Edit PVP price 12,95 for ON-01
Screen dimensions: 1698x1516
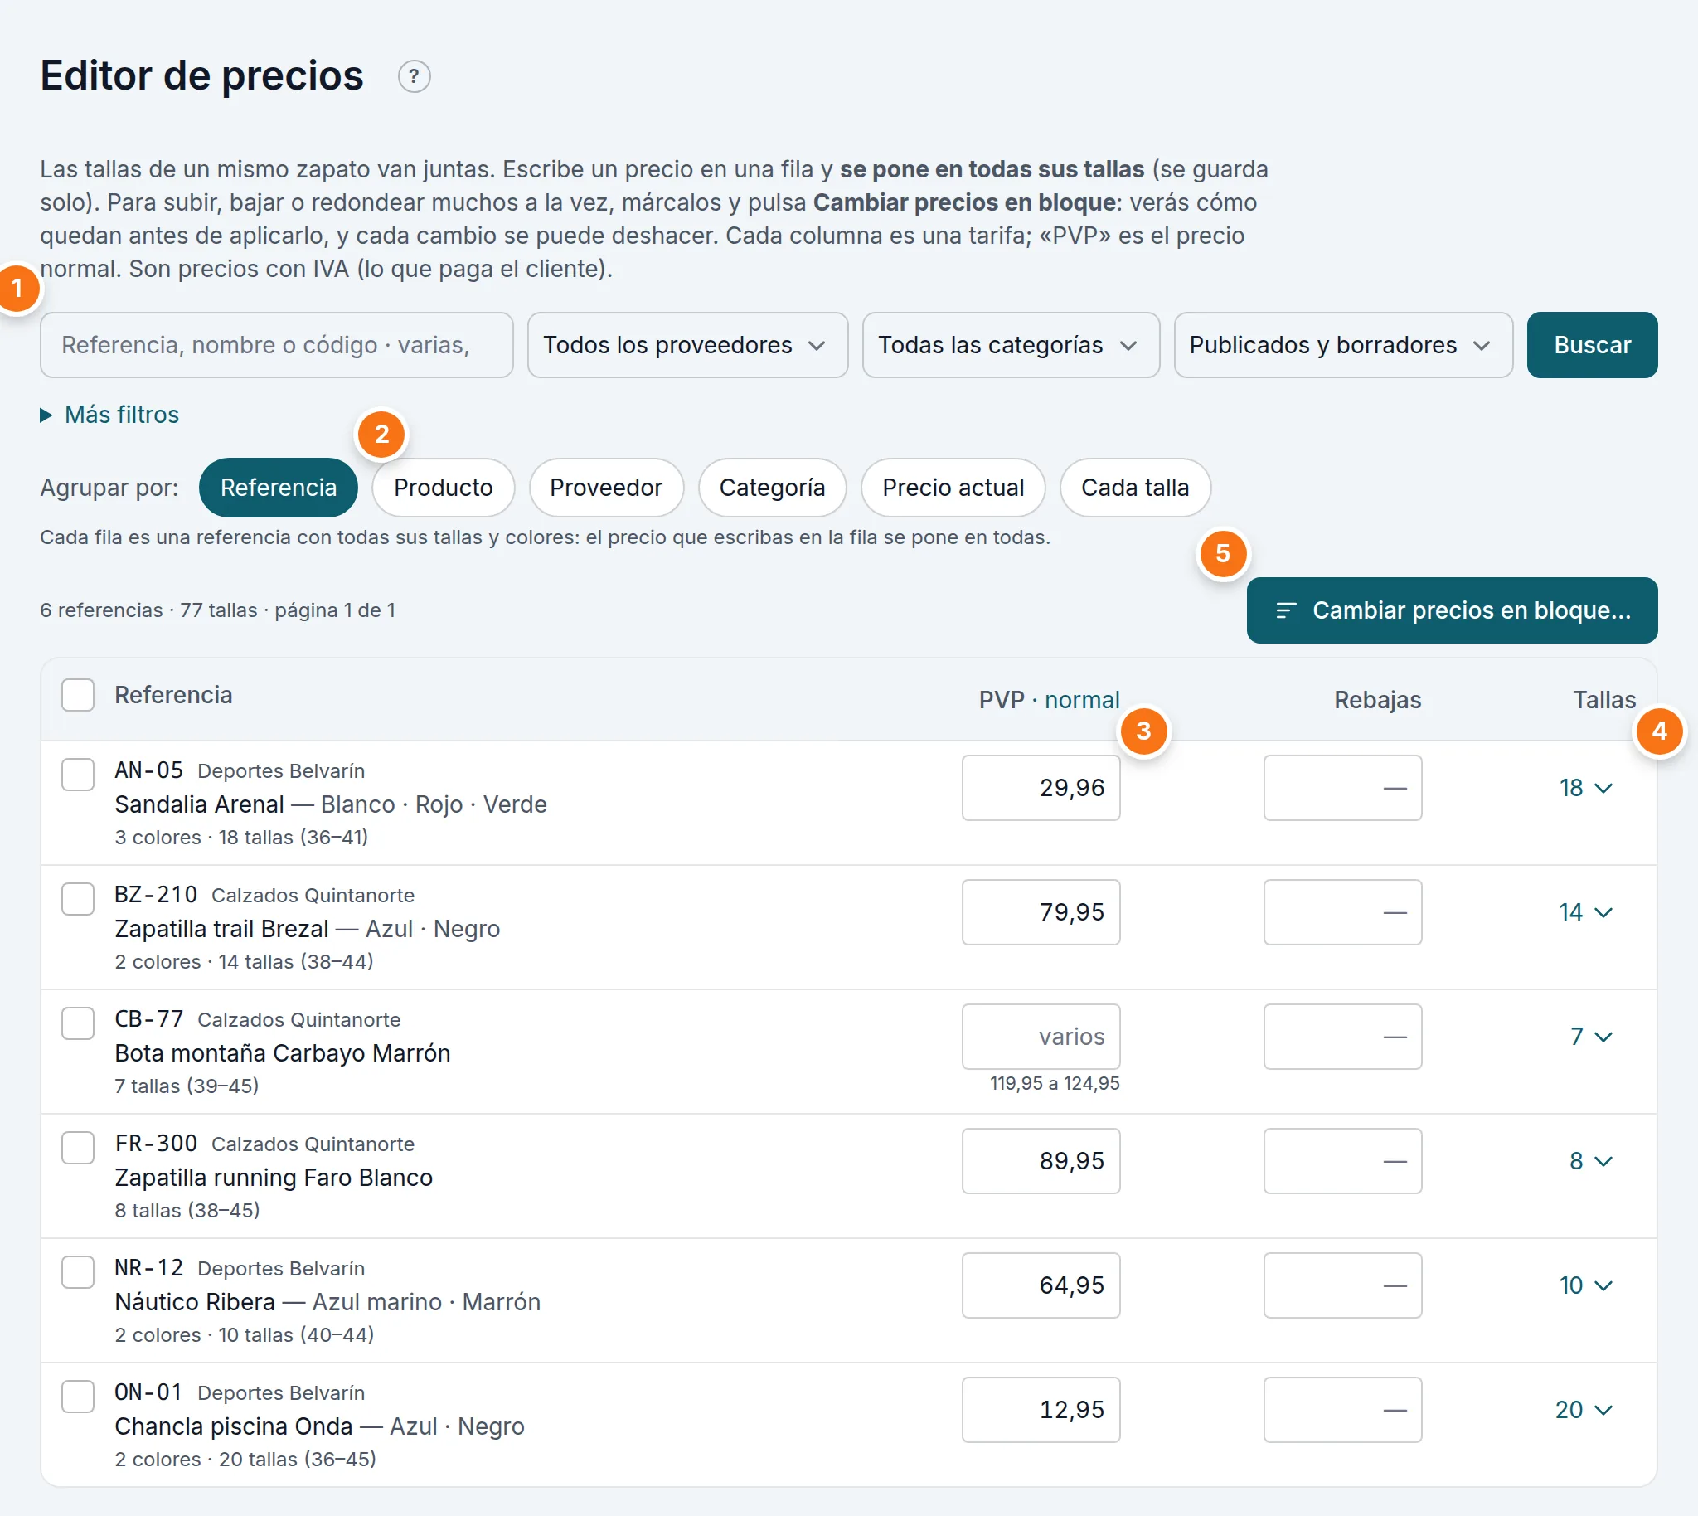point(1041,1409)
